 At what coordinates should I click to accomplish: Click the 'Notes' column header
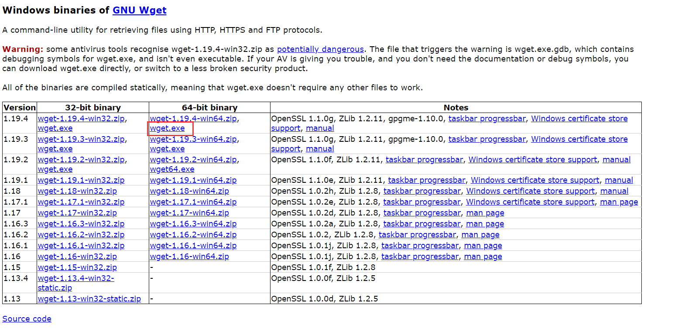click(456, 108)
